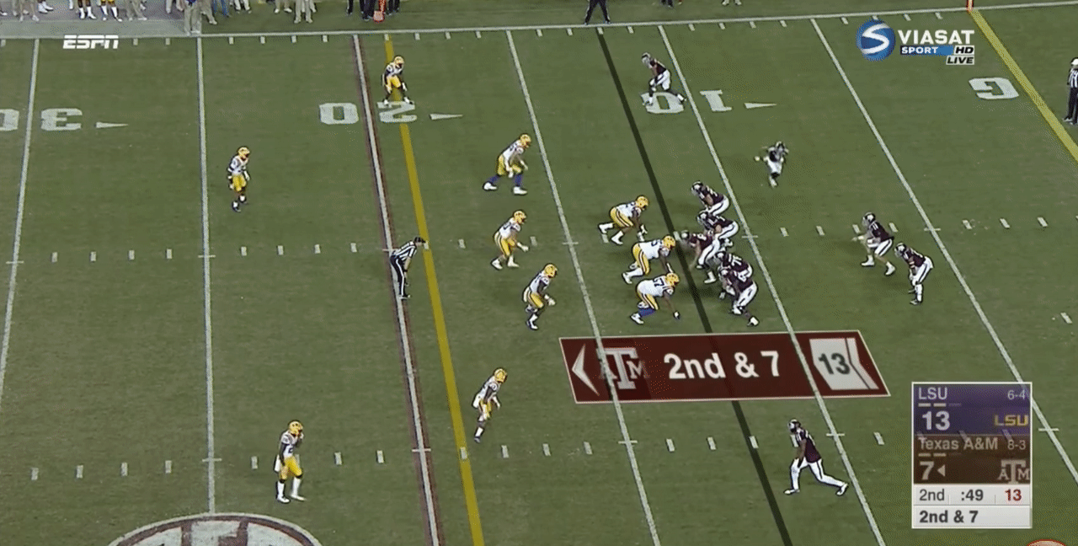Select the HD badge in Viasat logo
Screen dimensions: 1078x546
[964, 50]
